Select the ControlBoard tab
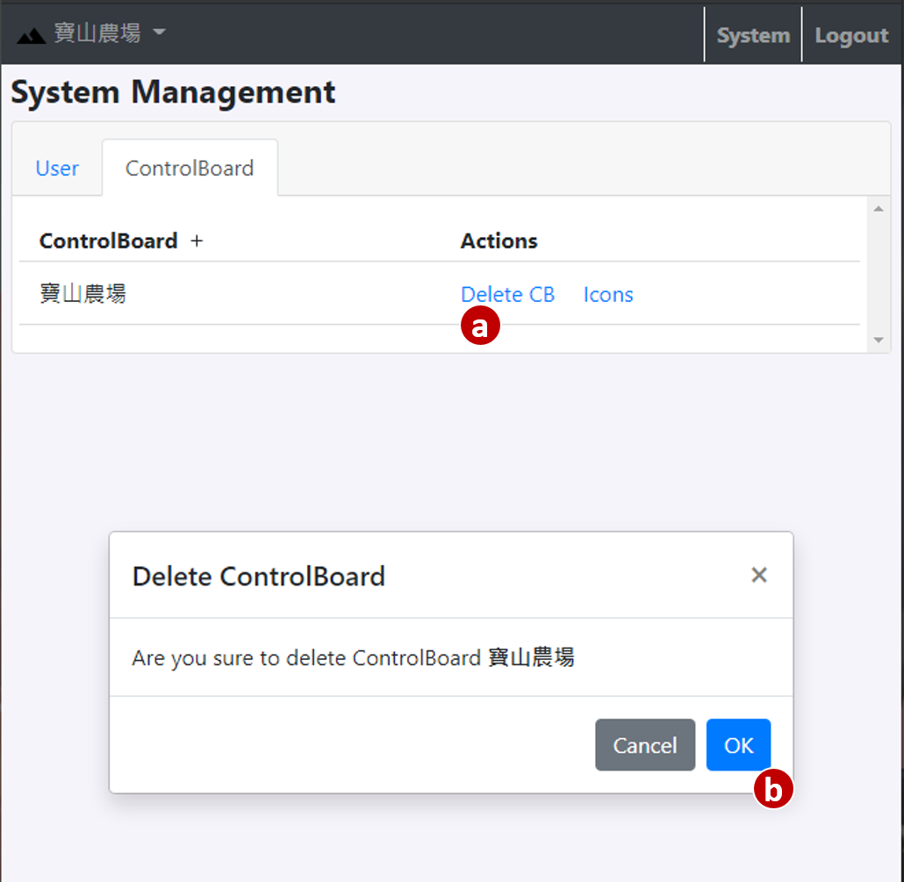The height and width of the screenshot is (882, 904). point(190,168)
